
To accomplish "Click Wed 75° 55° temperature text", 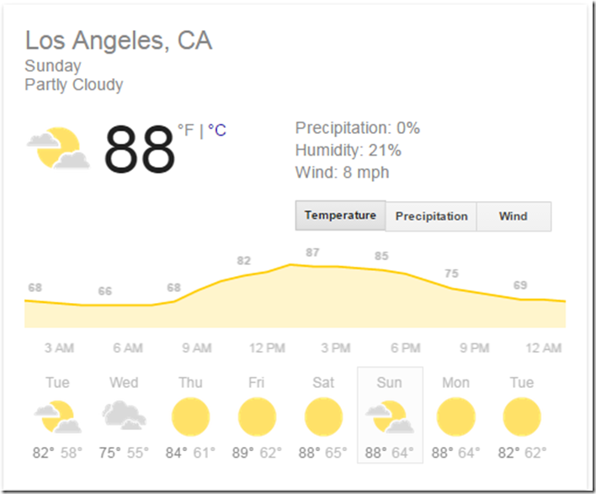I will (124, 453).
